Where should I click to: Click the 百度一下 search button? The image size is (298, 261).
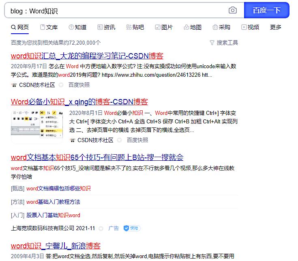[266, 10]
